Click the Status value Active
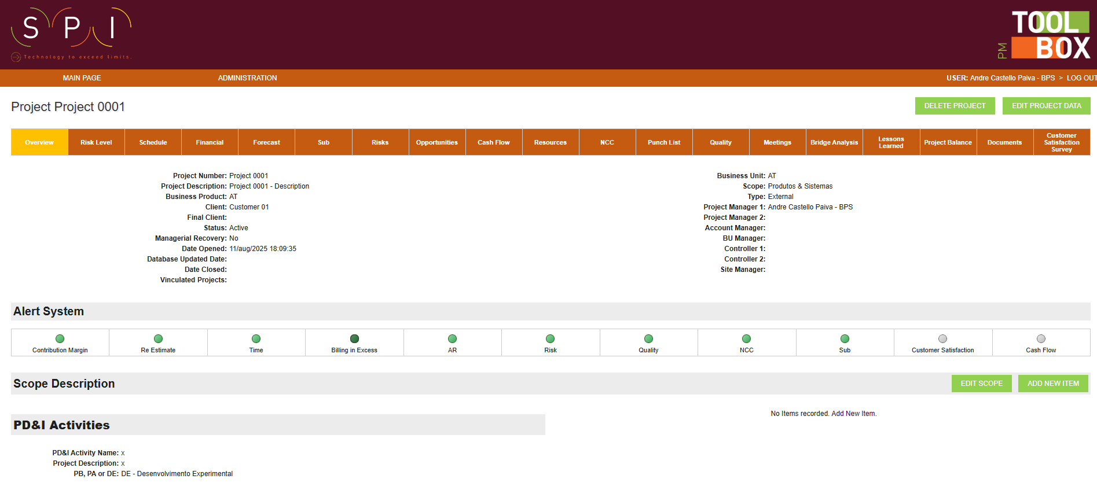 click(239, 228)
